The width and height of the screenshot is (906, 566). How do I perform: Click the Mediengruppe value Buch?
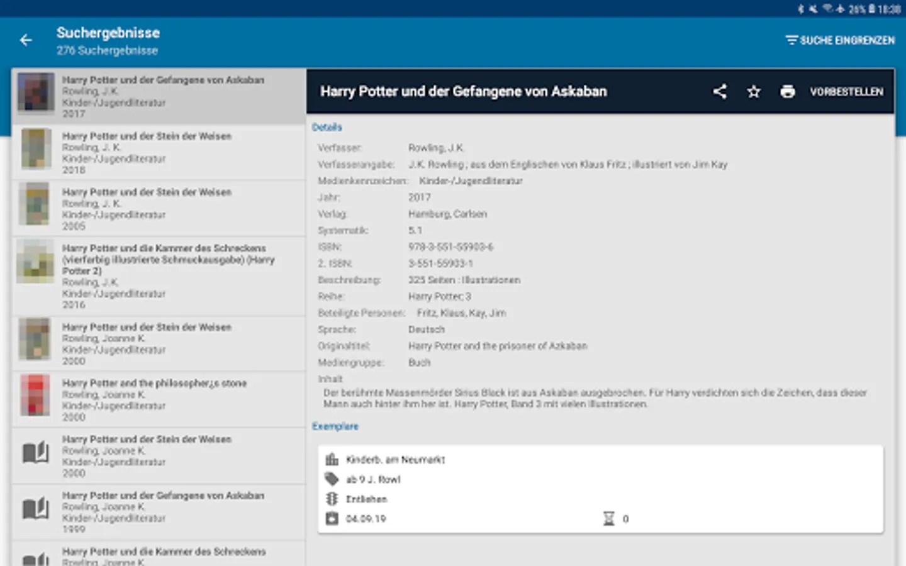coord(419,362)
